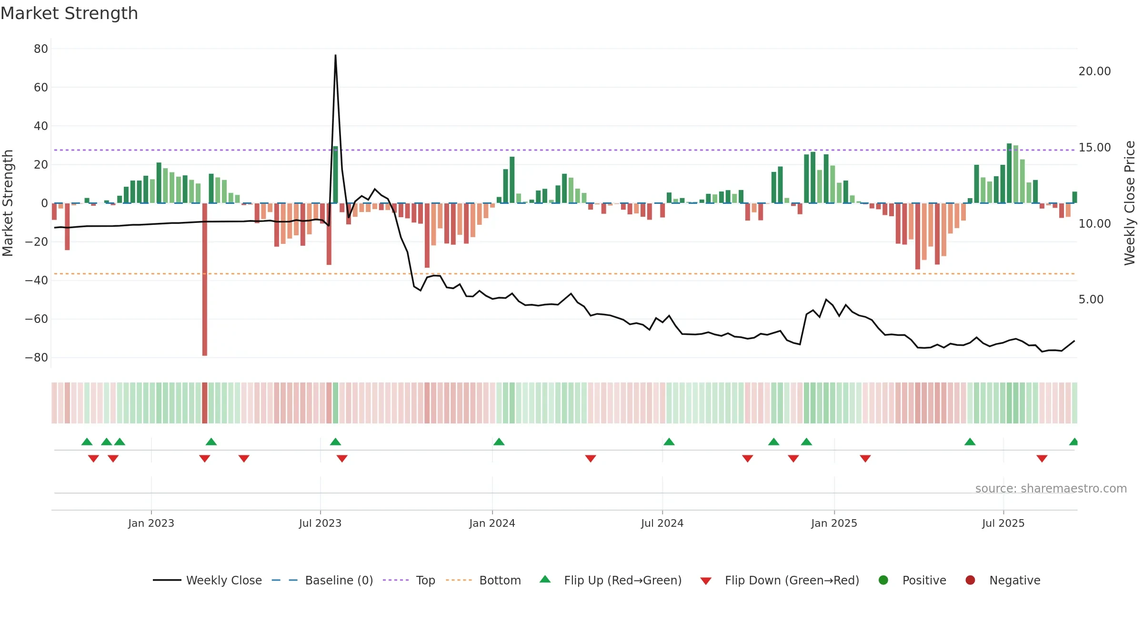This screenshot has height=643, width=1143.
Task: Click the Baseline (0) dashed blue legend icon
Action: (284, 580)
